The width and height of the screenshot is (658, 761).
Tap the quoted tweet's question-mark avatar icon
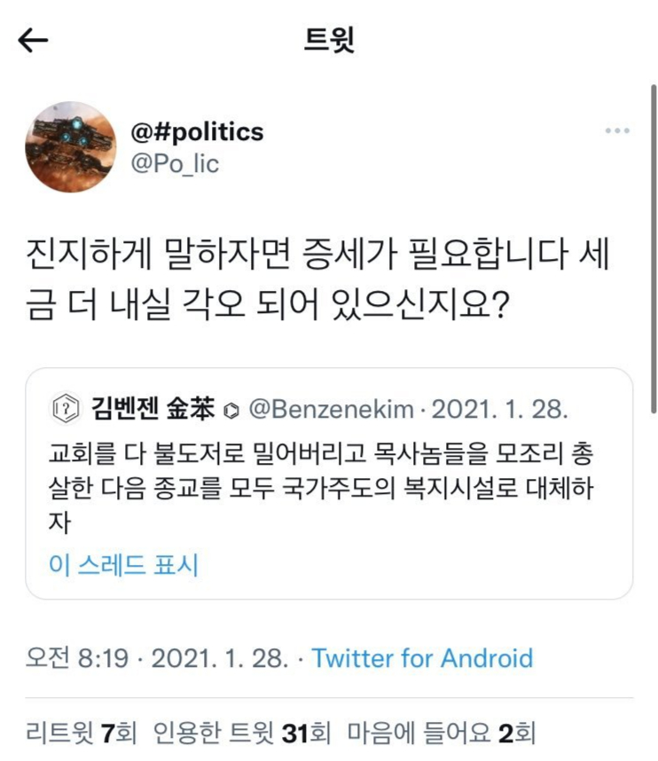(x=67, y=410)
